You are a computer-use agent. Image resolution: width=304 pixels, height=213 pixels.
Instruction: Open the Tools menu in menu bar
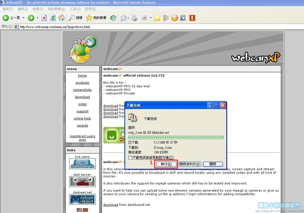pos(75,9)
